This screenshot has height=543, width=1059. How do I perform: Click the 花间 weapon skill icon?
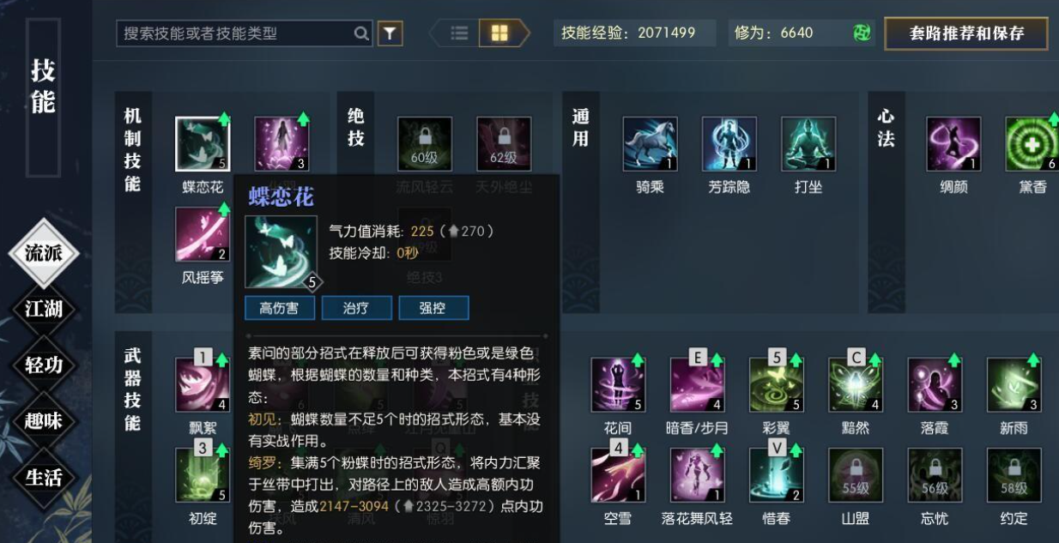pyautogui.click(x=618, y=385)
